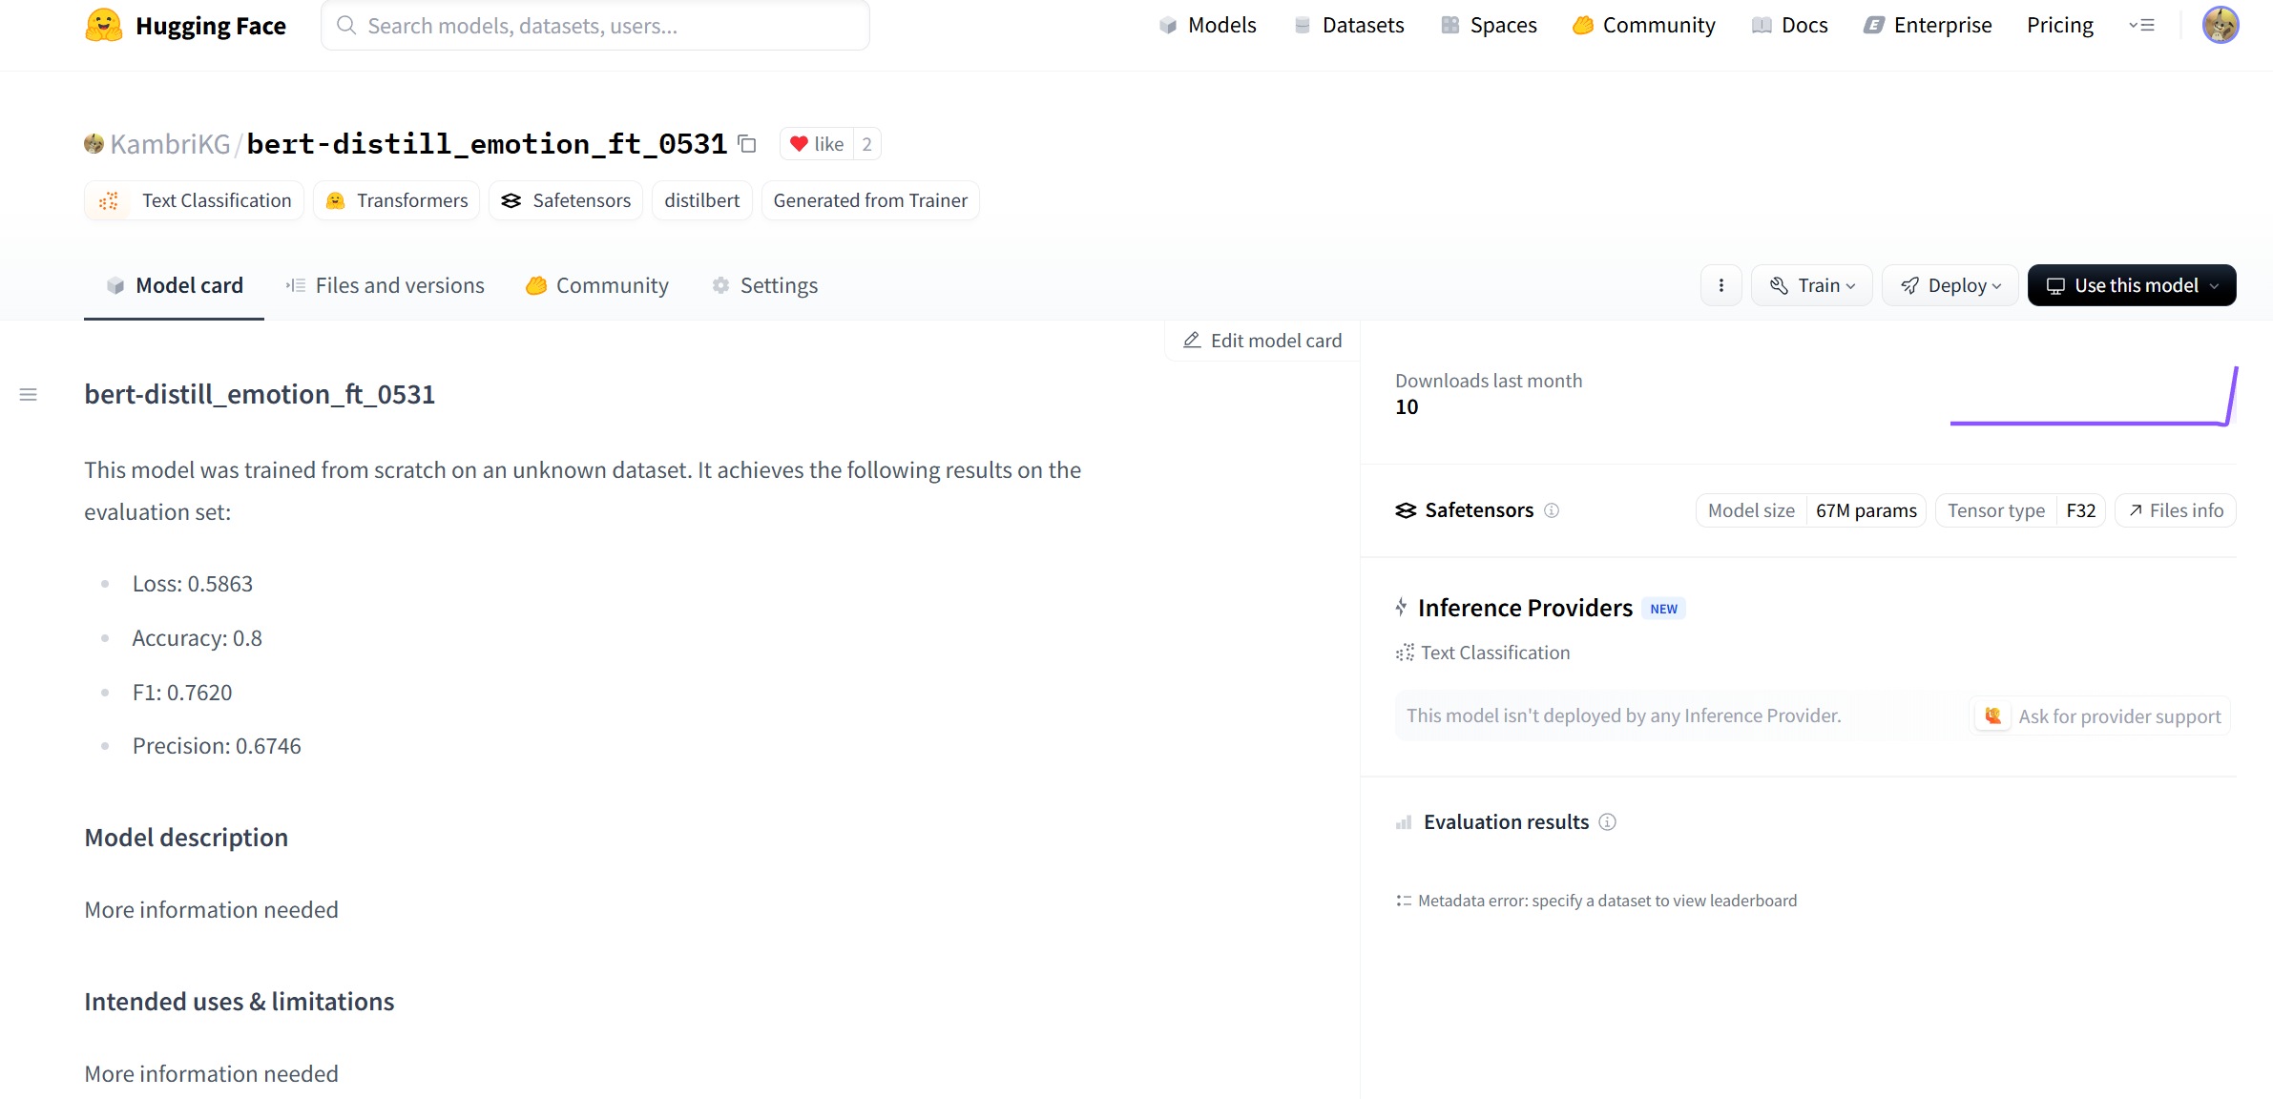The width and height of the screenshot is (2273, 1099).
Task: Switch to Model card tab
Action: tap(174, 285)
